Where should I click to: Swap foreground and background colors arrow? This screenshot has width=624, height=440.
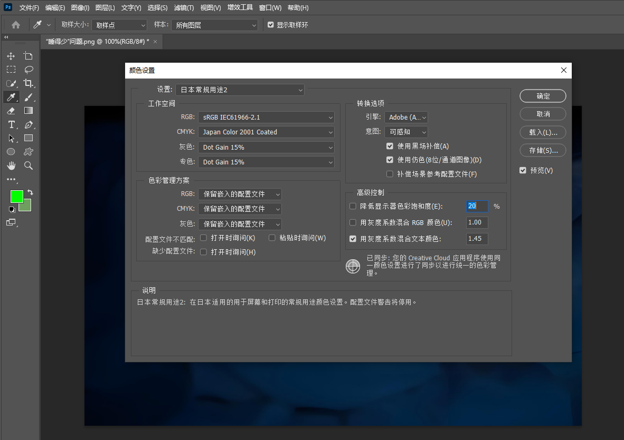click(x=30, y=193)
